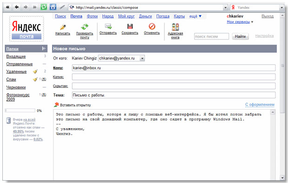
Task: Go to browser home page icon
Action: pyautogui.click(x=53, y=7)
